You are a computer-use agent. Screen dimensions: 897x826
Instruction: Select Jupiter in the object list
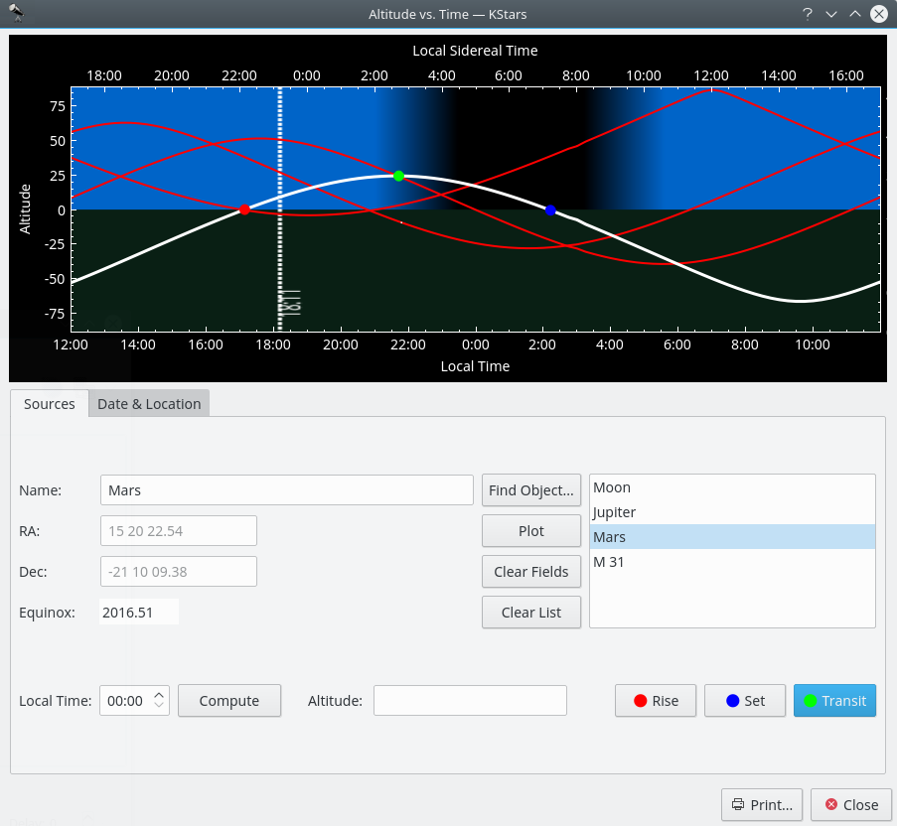coord(614,512)
